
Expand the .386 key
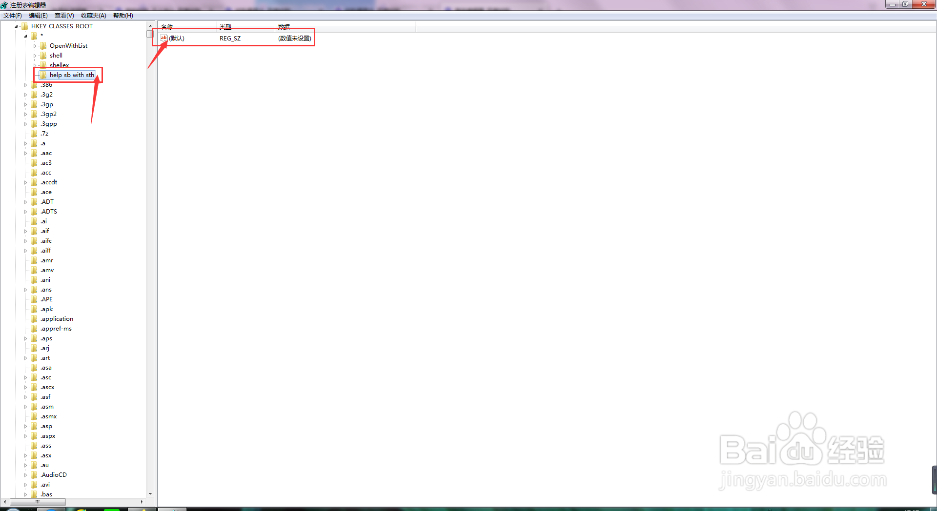pos(25,85)
